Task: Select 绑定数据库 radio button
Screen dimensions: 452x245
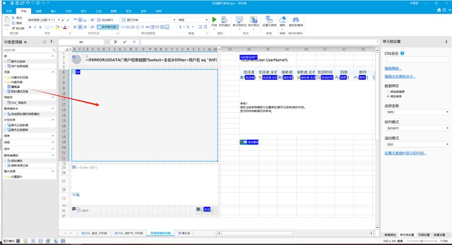Action: 388,91
